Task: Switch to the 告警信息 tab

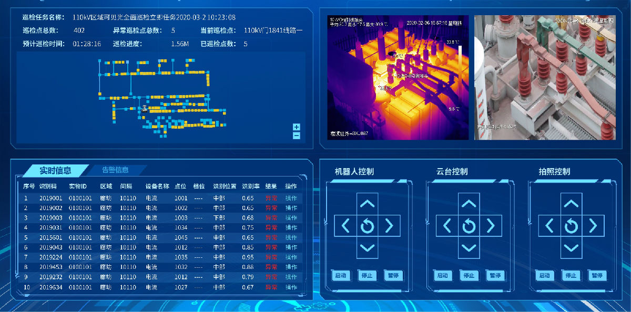Action: 115,170
